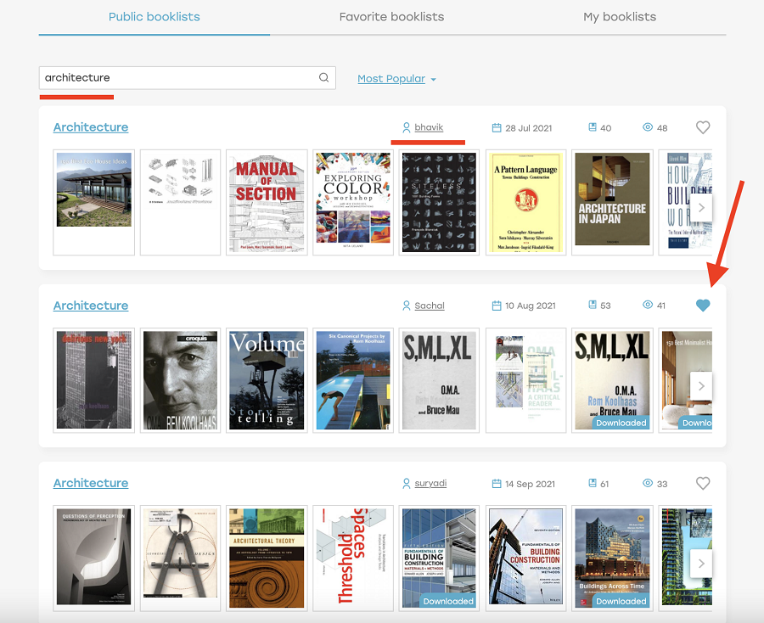The width and height of the screenshot is (764, 623).
Task: Click calendar icon next to 10 Aug 2021
Action: click(497, 306)
